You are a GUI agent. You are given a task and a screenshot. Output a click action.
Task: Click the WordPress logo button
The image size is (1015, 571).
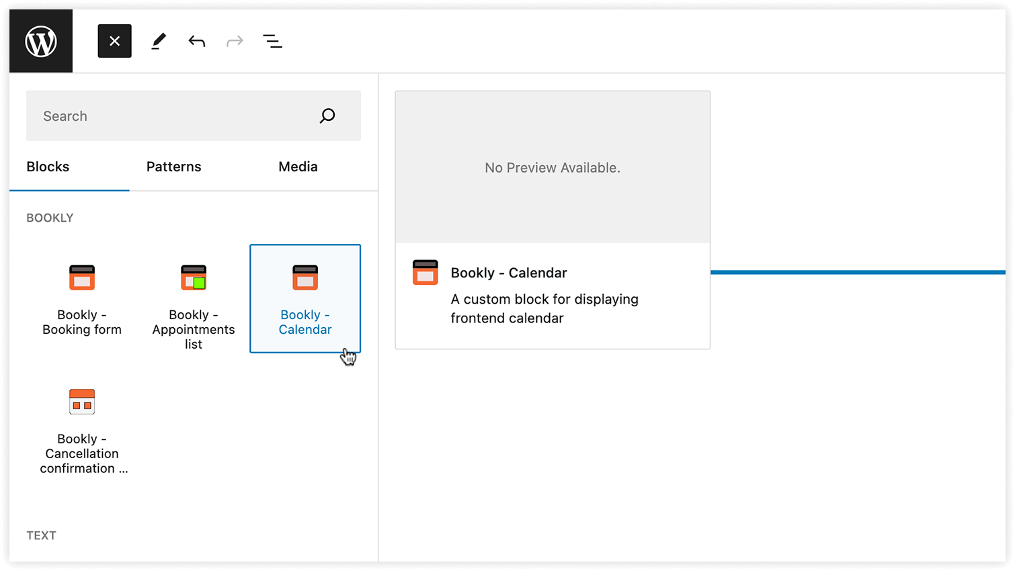click(x=41, y=41)
